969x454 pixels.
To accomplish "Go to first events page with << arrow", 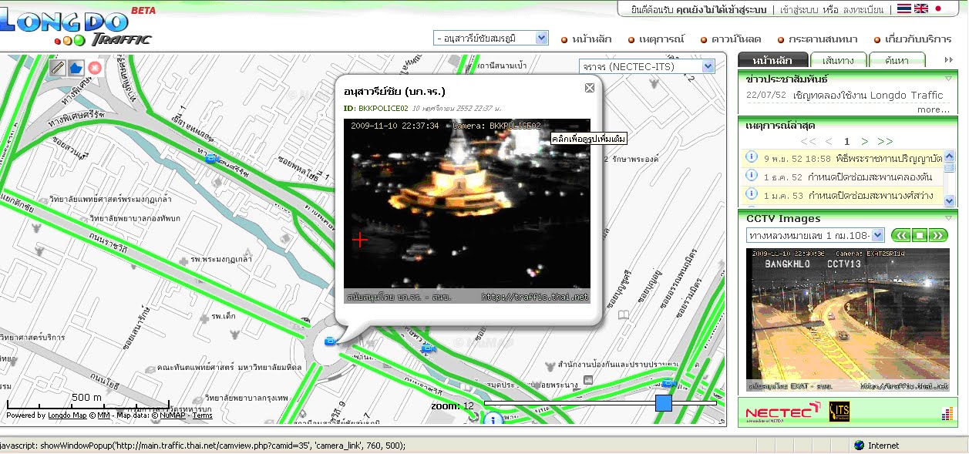I will pyautogui.click(x=808, y=141).
